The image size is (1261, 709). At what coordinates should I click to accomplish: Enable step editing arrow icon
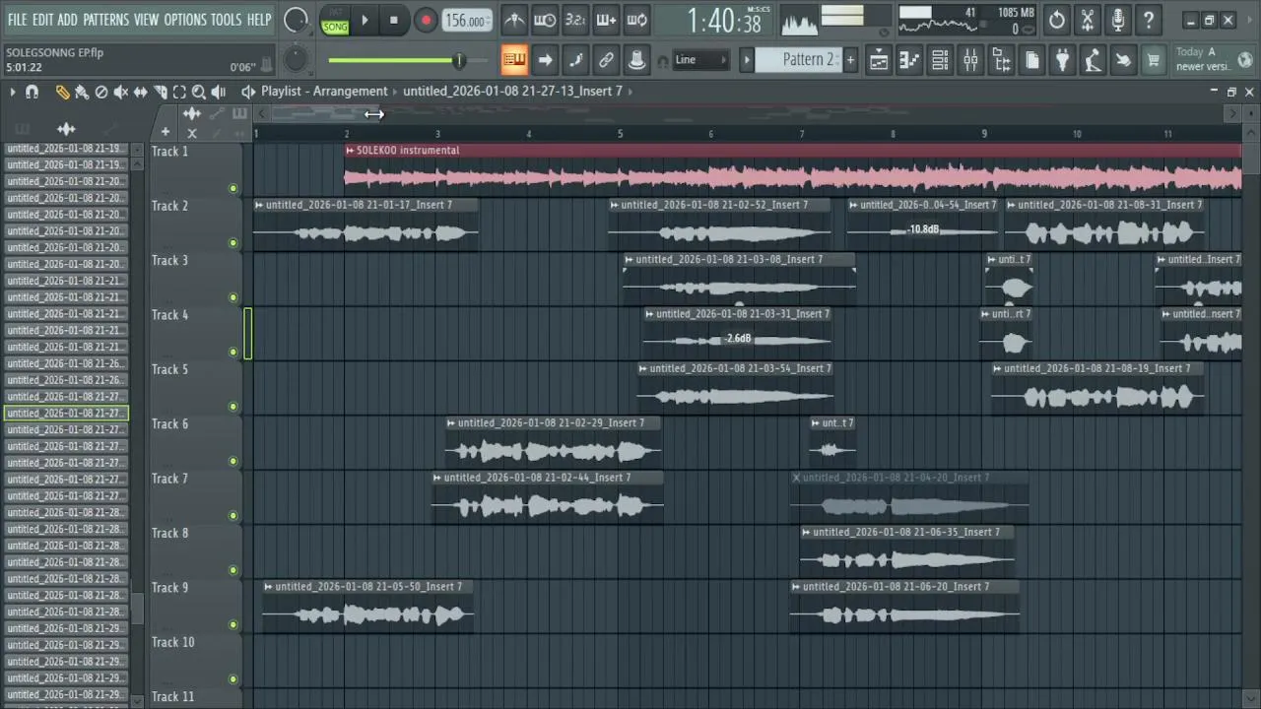point(545,60)
